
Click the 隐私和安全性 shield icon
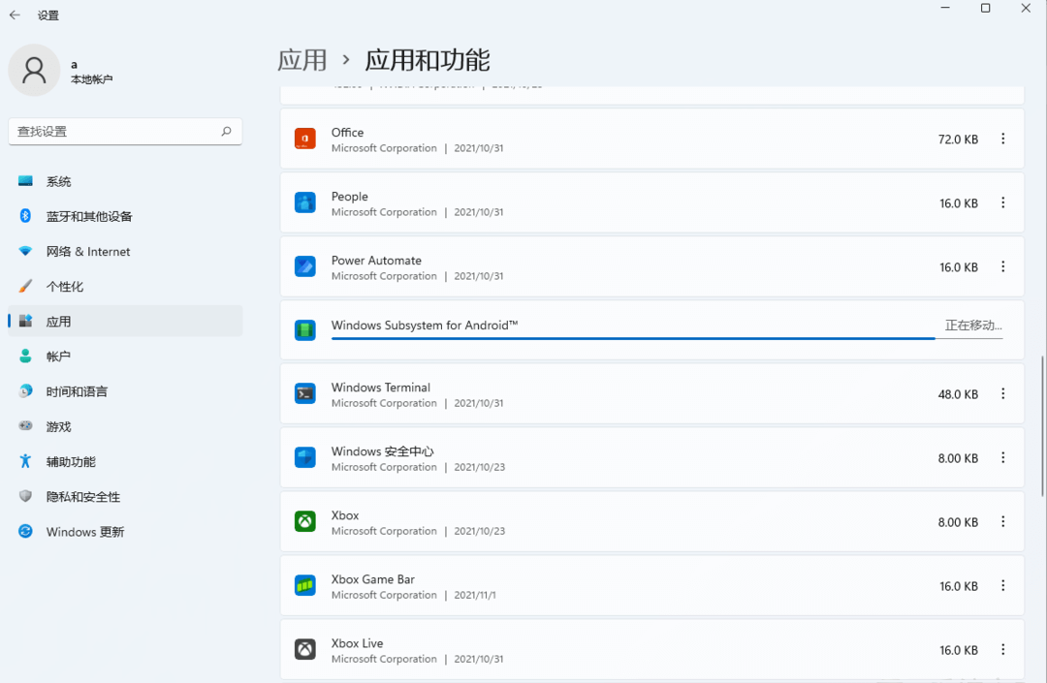click(25, 496)
